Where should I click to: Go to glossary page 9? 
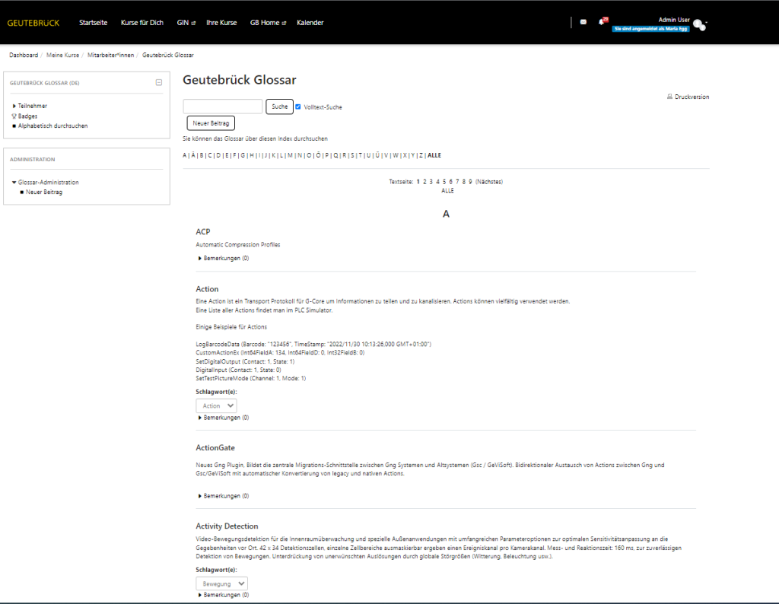tap(470, 182)
